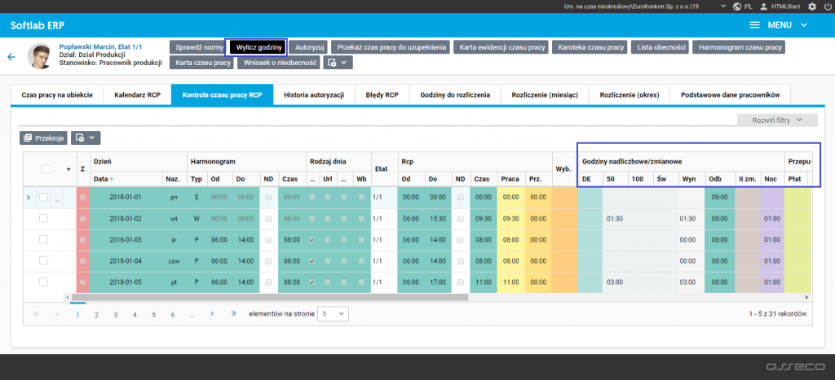Open the settings gear in top bar

click(x=811, y=7)
